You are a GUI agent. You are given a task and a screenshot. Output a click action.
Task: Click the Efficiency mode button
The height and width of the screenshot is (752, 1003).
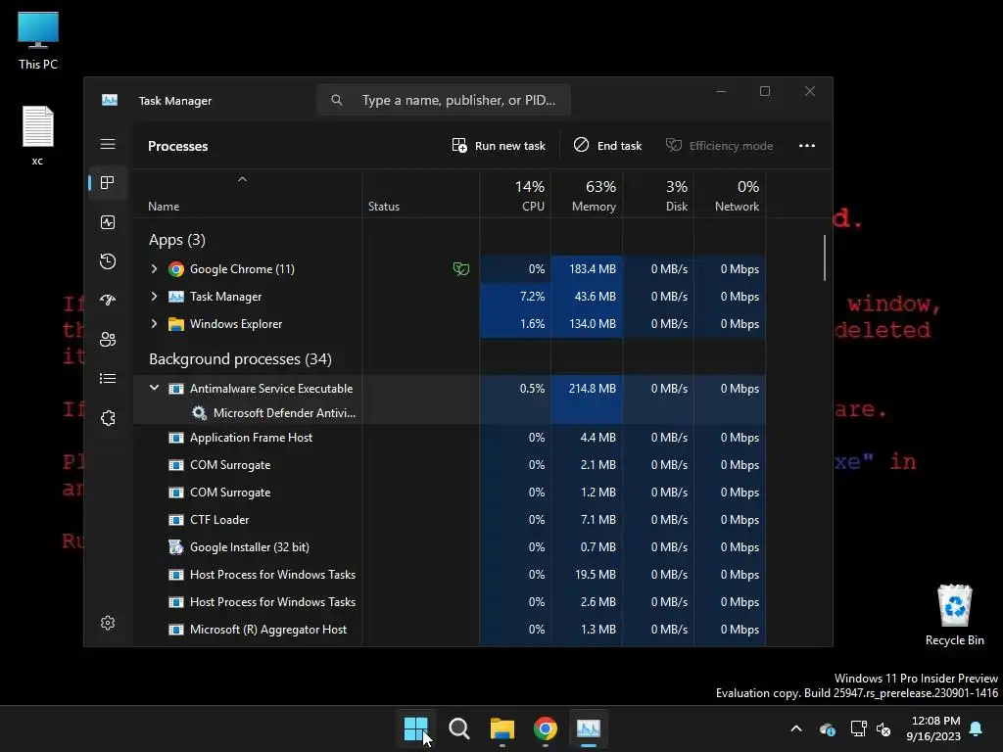[x=720, y=146]
